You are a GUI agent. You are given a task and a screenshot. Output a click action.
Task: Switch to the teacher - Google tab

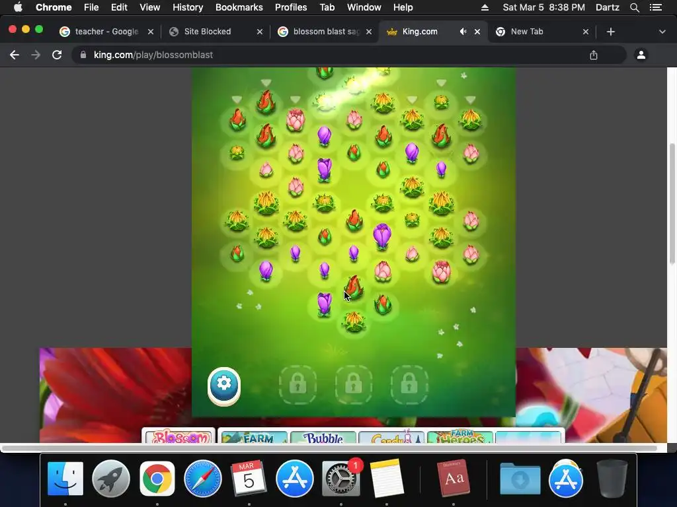pos(106,32)
